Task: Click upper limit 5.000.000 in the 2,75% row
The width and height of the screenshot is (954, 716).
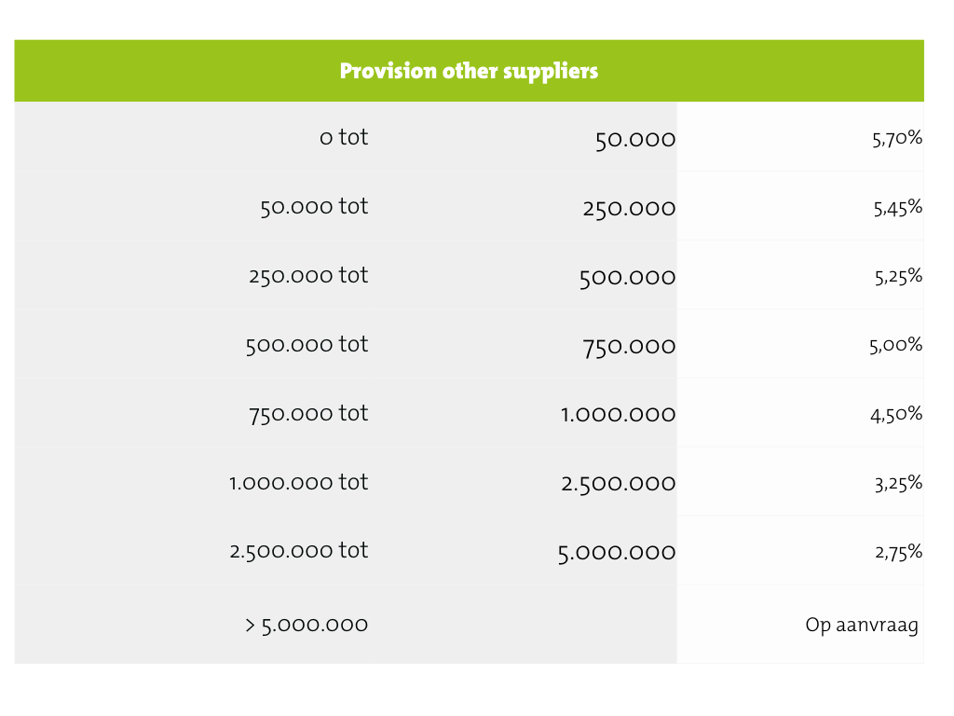Action: [x=617, y=553]
